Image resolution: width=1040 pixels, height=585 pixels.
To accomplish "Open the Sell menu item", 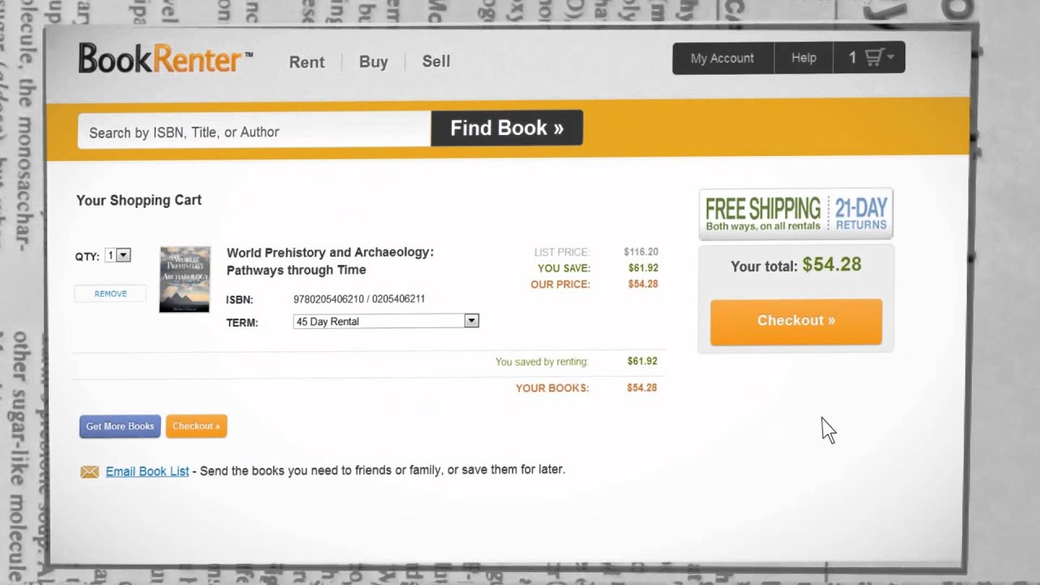I will [435, 61].
